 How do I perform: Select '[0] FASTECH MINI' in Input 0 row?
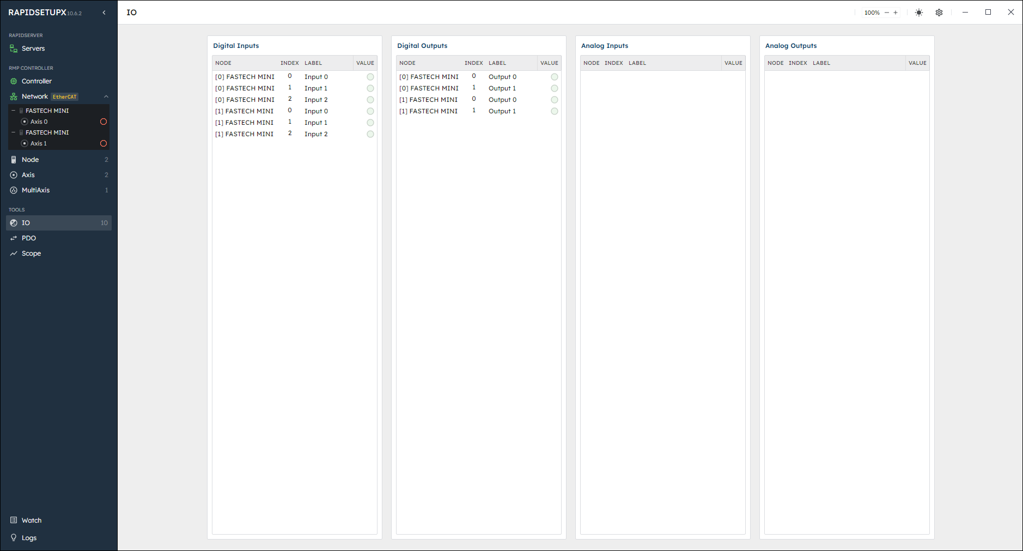click(245, 77)
